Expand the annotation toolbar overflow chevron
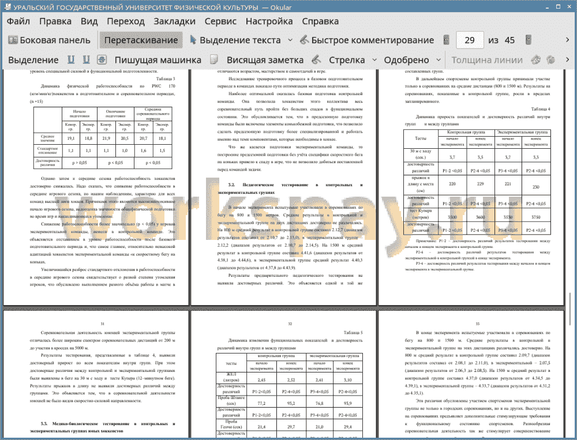The height and width of the screenshot is (440, 577). coord(567,59)
